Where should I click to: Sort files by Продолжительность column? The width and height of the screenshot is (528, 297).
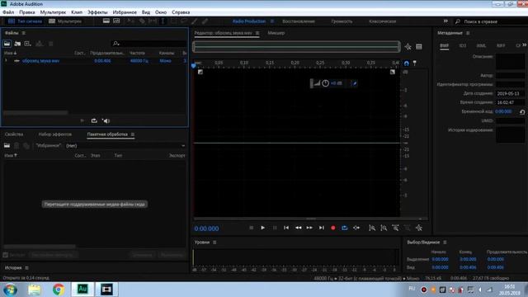coord(107,53)
